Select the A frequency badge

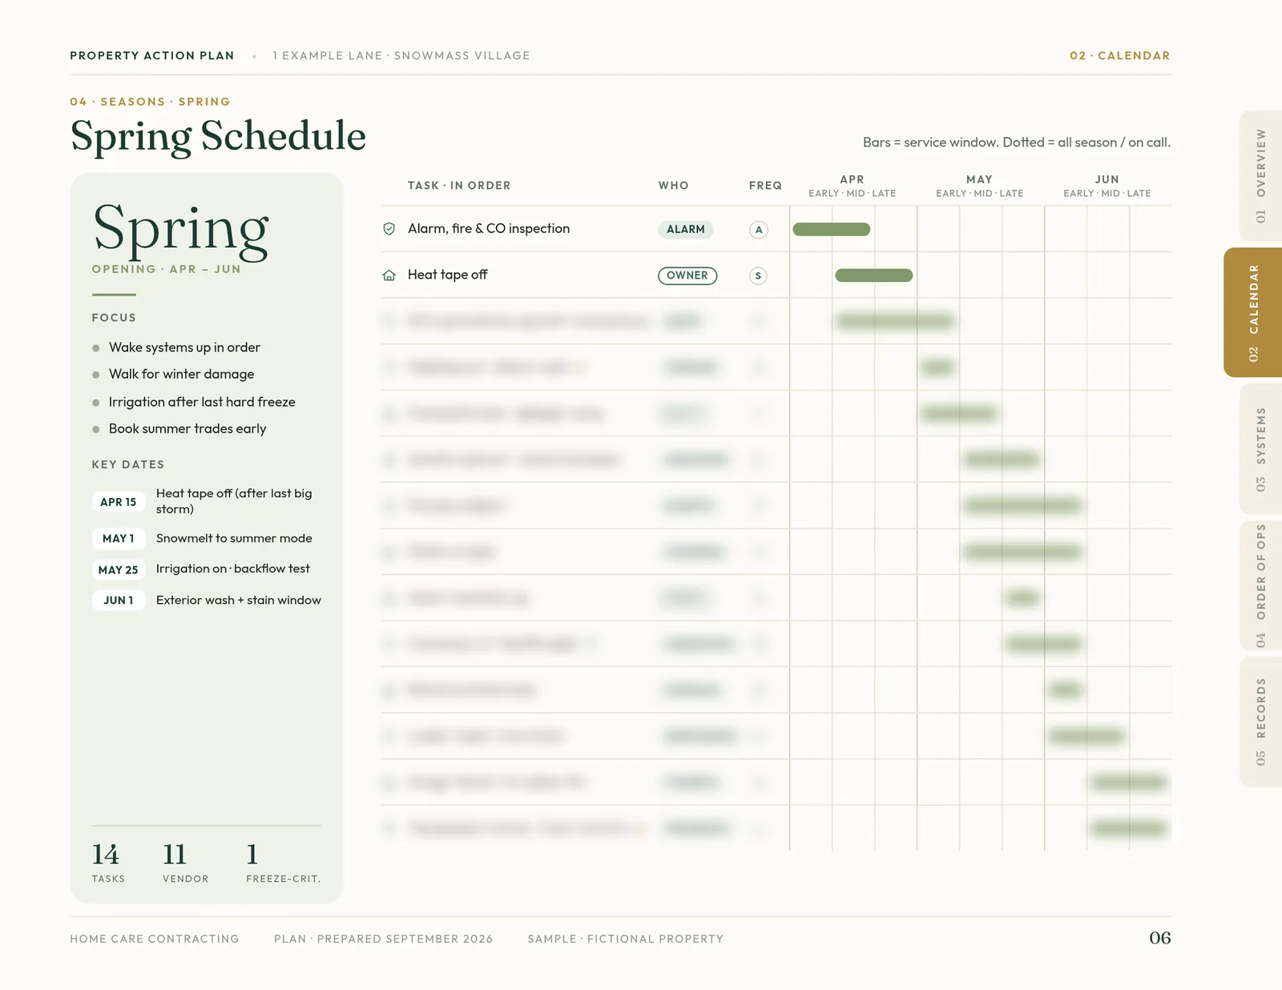coord(758,230)
